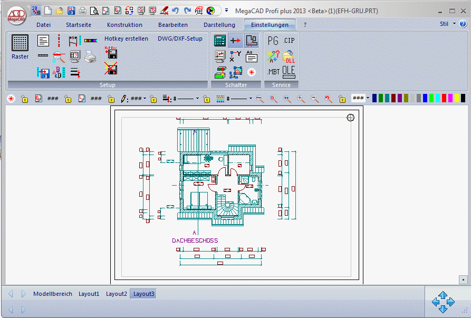Click the text page setup icon

tap(43, 41)
